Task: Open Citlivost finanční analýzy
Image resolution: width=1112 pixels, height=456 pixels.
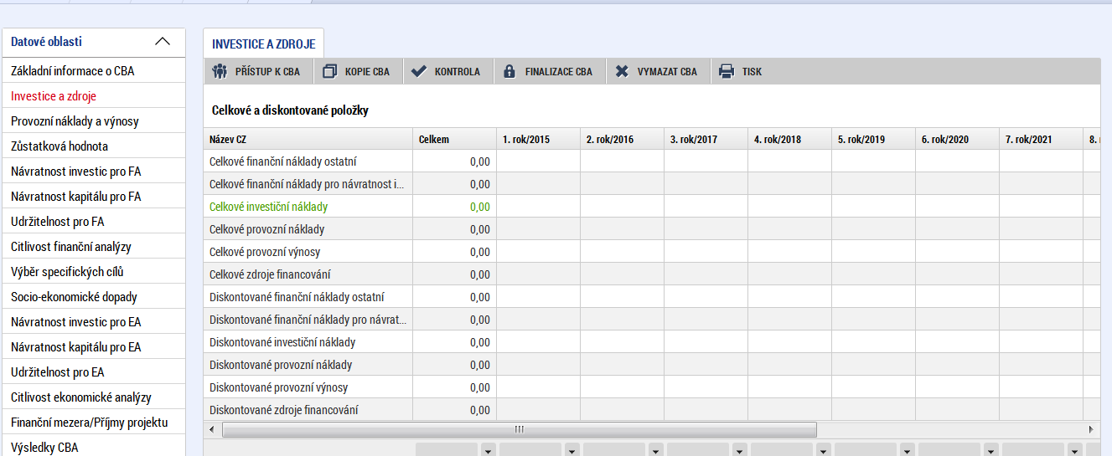Action: [x=93, y=247]
